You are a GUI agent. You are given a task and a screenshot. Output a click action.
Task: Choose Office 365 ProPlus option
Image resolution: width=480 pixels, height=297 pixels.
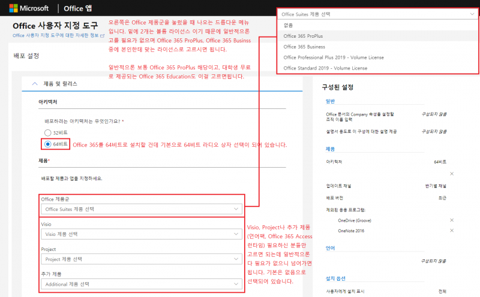click(377, 36)
